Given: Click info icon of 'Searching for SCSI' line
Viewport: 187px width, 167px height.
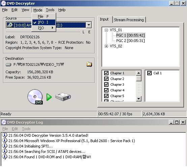Looking at the screenshot, I should click(5, 152).
